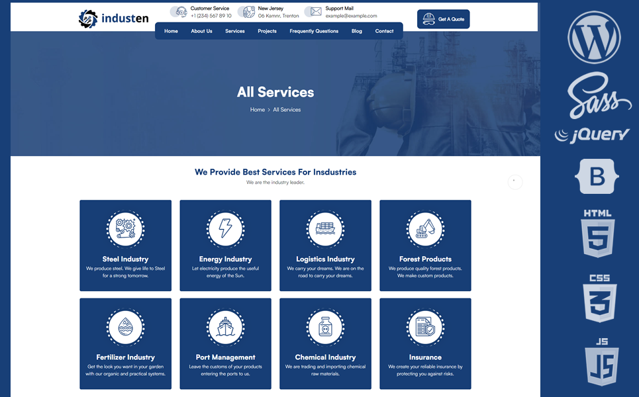Click the Port Management ship icon
This screenshot has height=397, width=639.
click(x=225, y=327)
